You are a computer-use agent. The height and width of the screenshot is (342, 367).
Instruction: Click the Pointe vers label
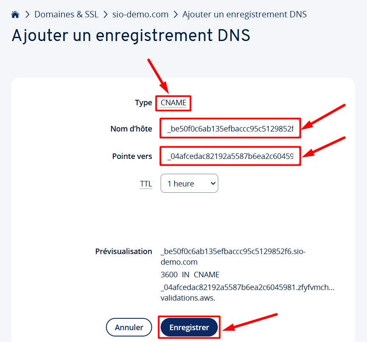pyautogui.click(x=132, y=156)
